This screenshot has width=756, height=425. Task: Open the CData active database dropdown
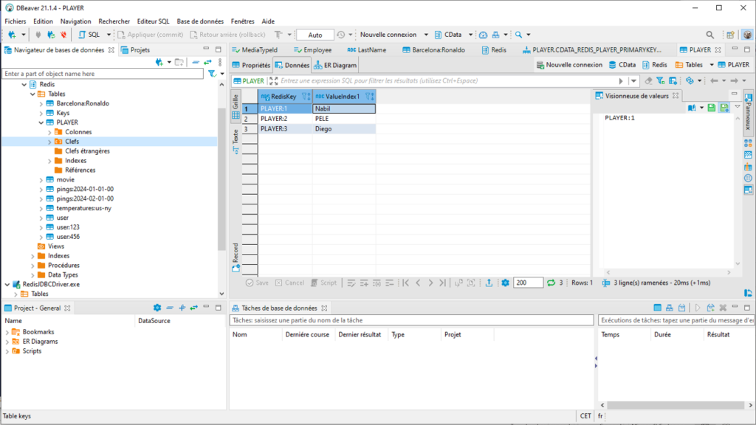[x=470, y=35]
